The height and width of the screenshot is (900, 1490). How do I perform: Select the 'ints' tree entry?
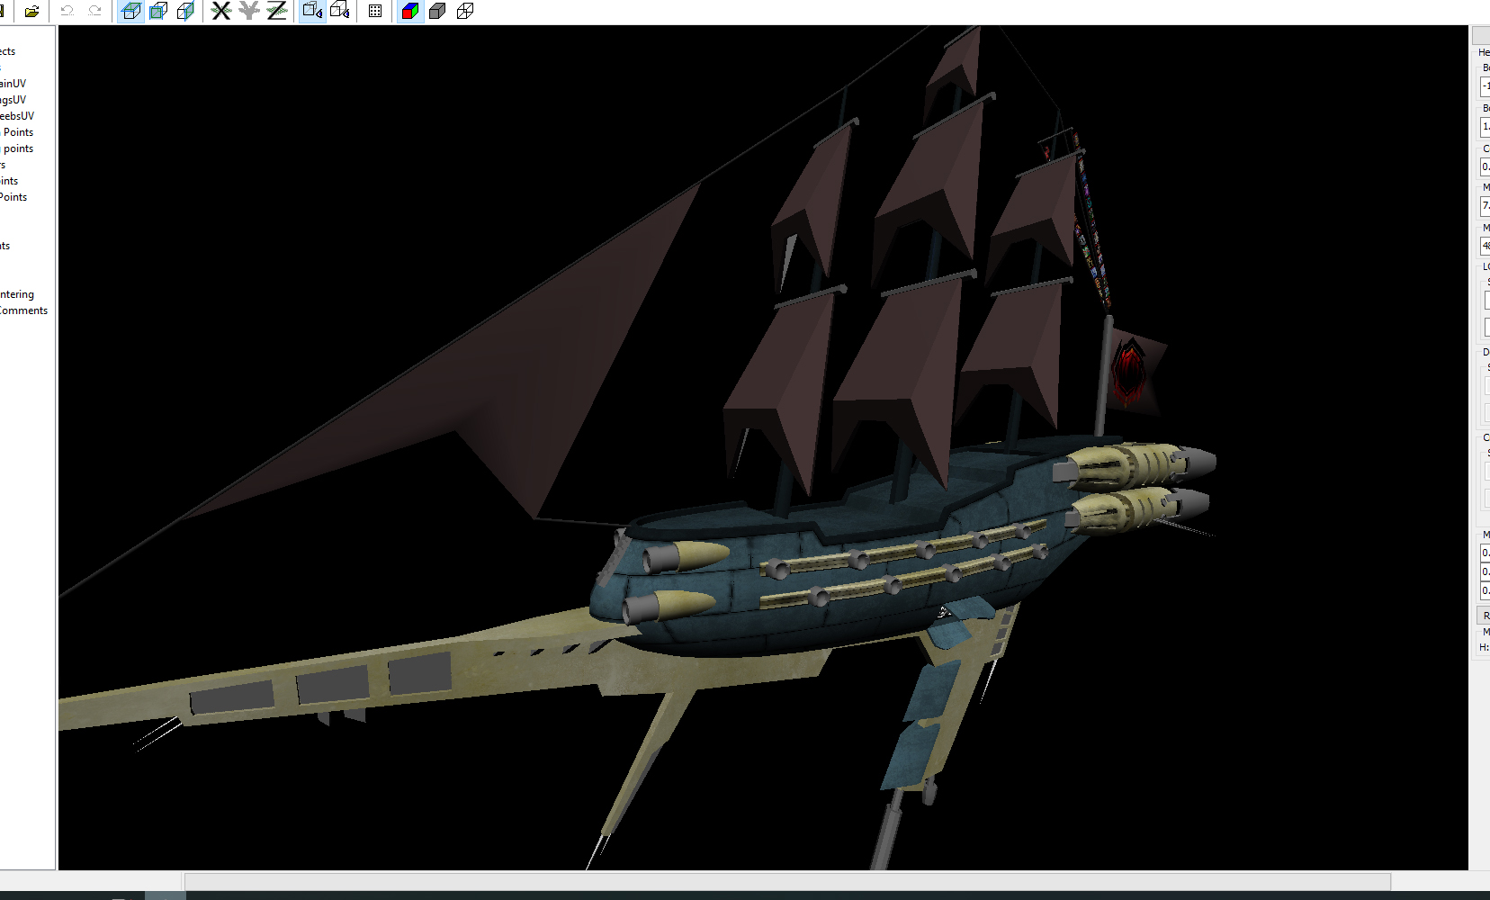pos(9,181)
